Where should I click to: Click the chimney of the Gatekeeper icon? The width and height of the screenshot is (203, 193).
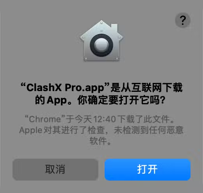[114, 28]
